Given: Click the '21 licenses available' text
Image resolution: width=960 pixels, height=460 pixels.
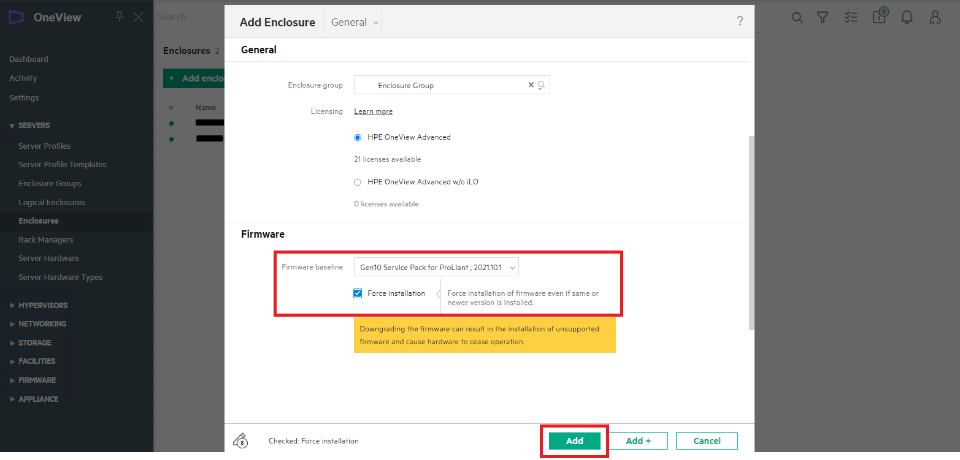Looking at the screenshot, I should (x=388, y=159).
